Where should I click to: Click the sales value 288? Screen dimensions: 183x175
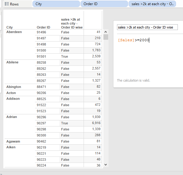click(98, 135)
